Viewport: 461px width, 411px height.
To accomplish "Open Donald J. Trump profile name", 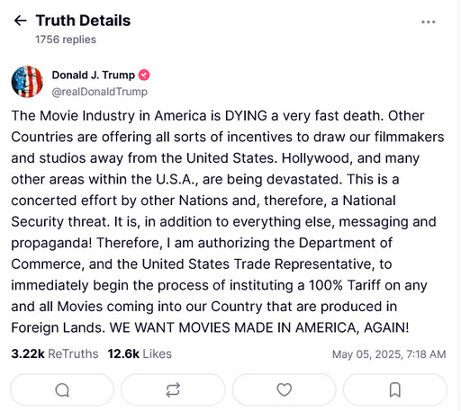I will click(94, 75).
